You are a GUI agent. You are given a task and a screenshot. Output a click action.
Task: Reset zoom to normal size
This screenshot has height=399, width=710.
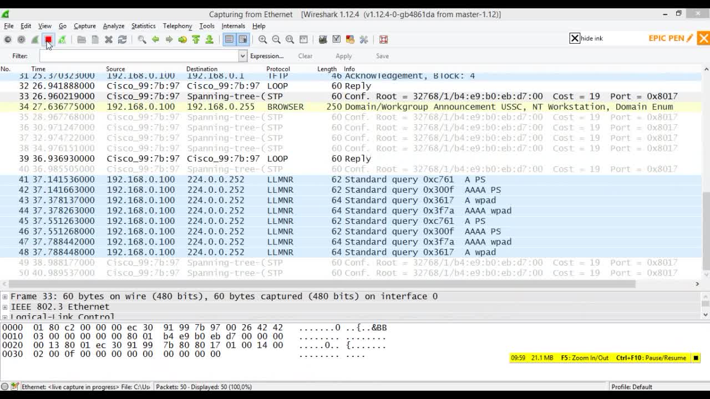coord(290,39)
